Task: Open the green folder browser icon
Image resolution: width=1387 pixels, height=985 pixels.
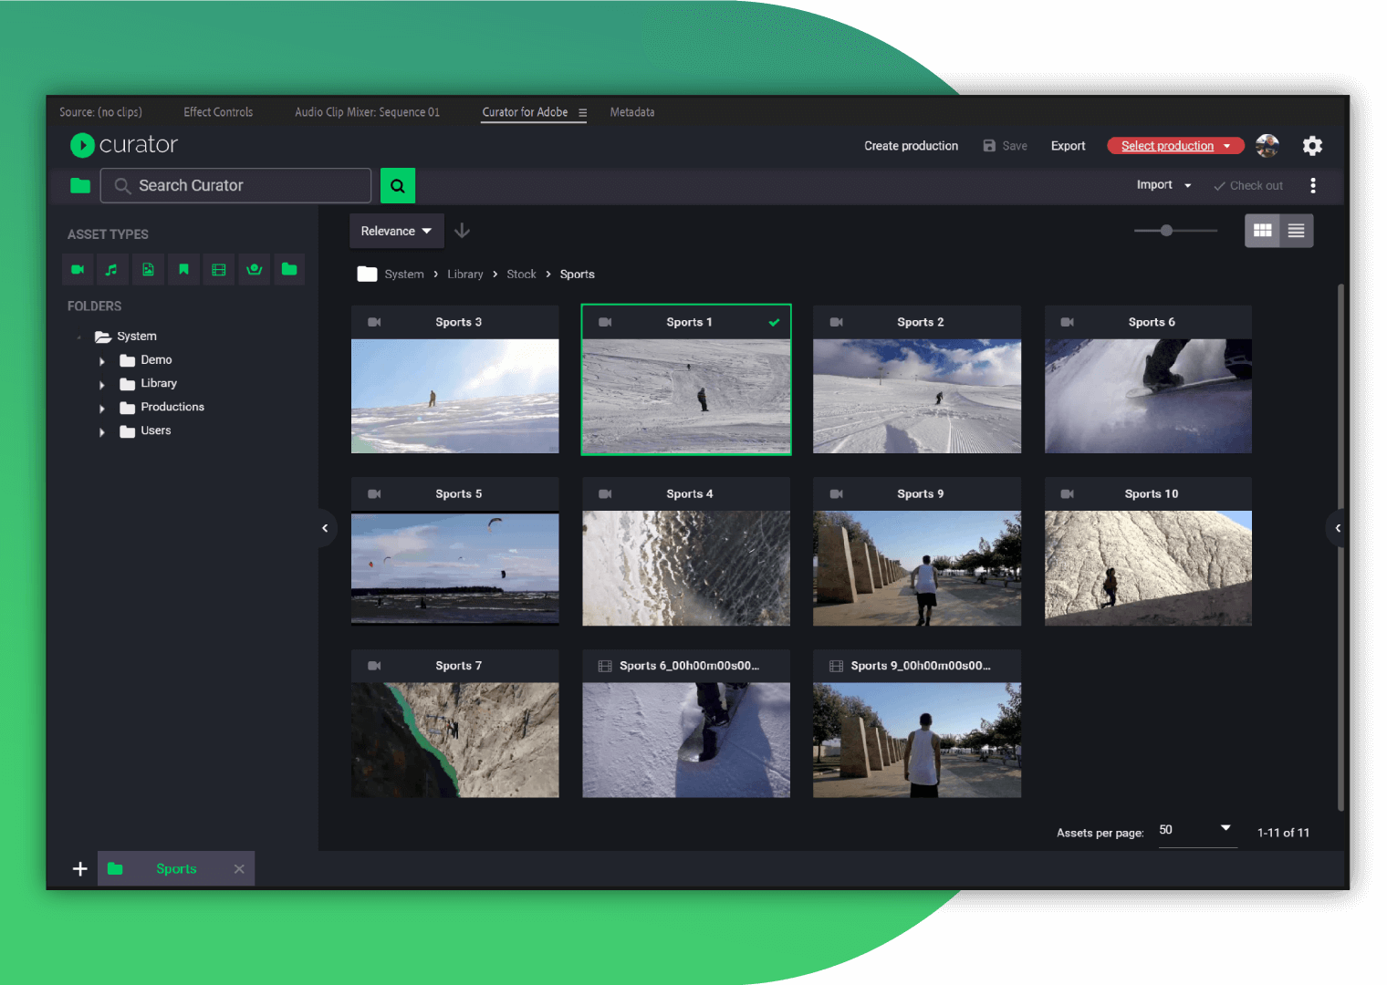Action: 80,185
